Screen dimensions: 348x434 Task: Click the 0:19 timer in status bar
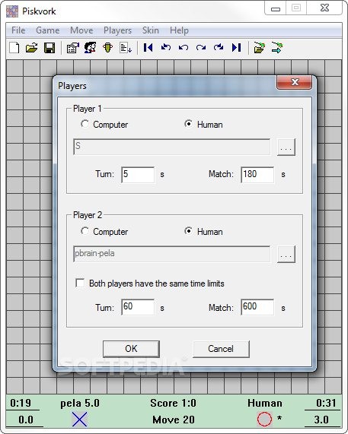(21, 403)
